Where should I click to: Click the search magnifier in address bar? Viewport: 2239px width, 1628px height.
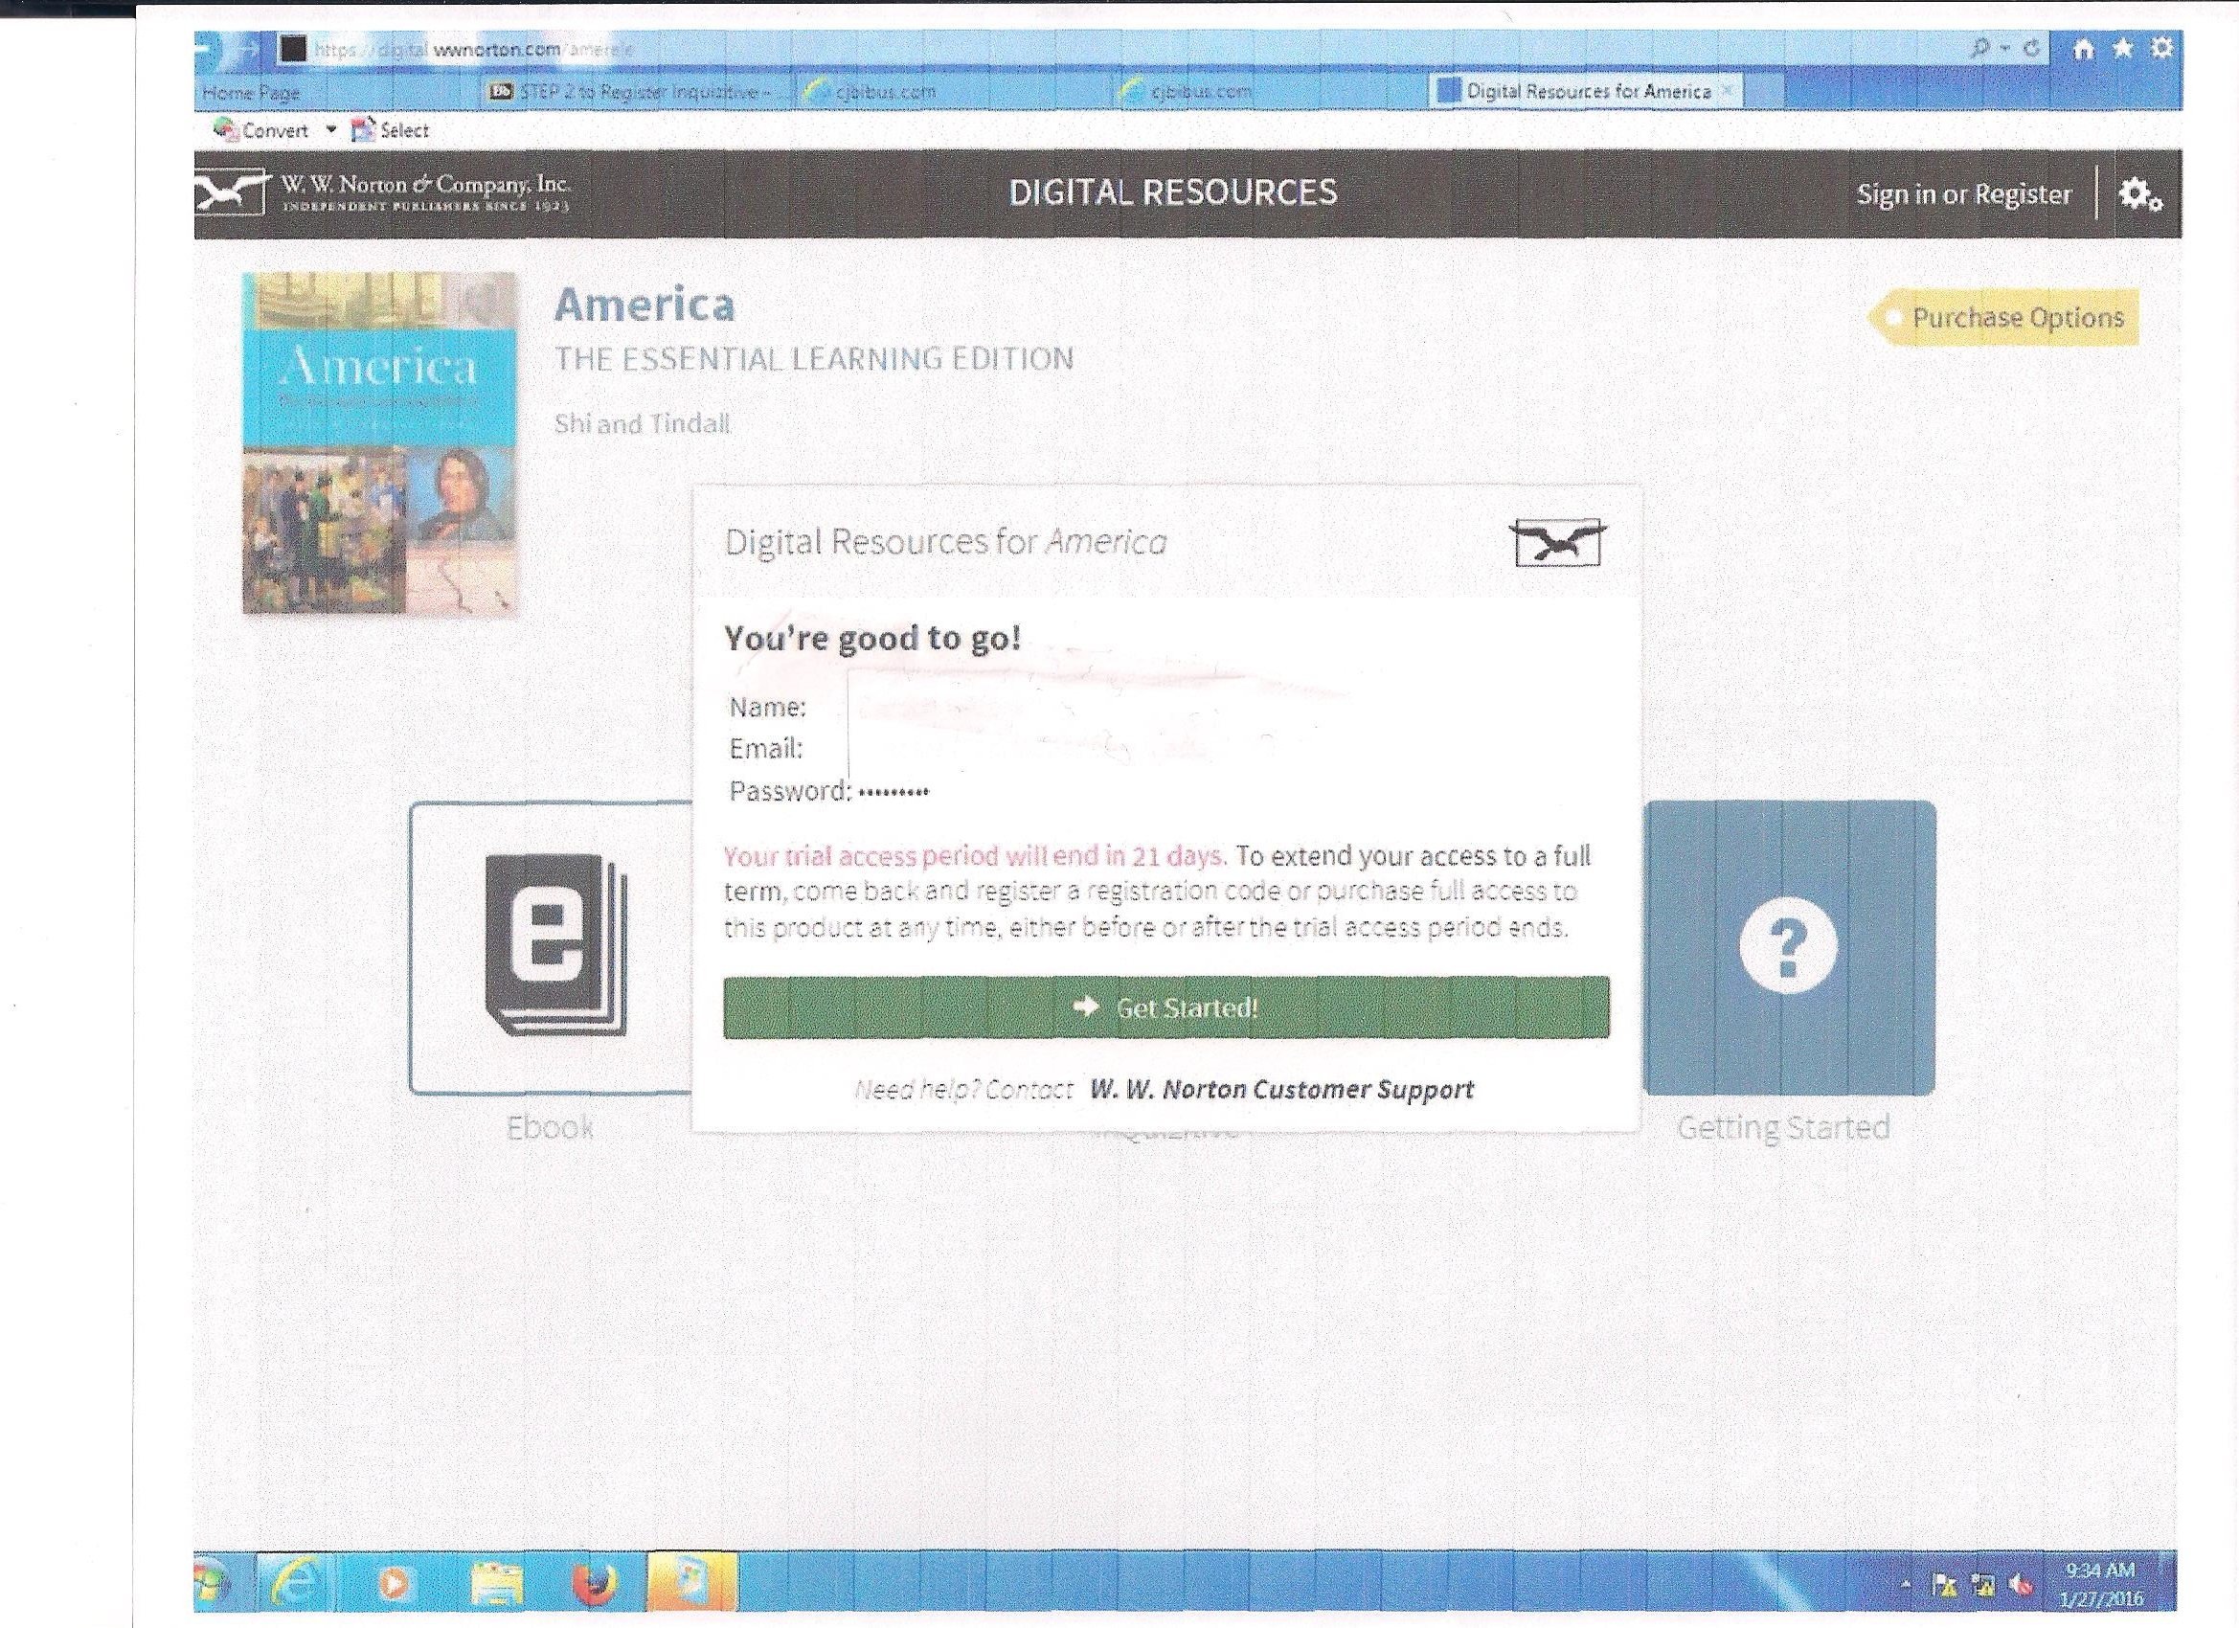click(1980, 49)
